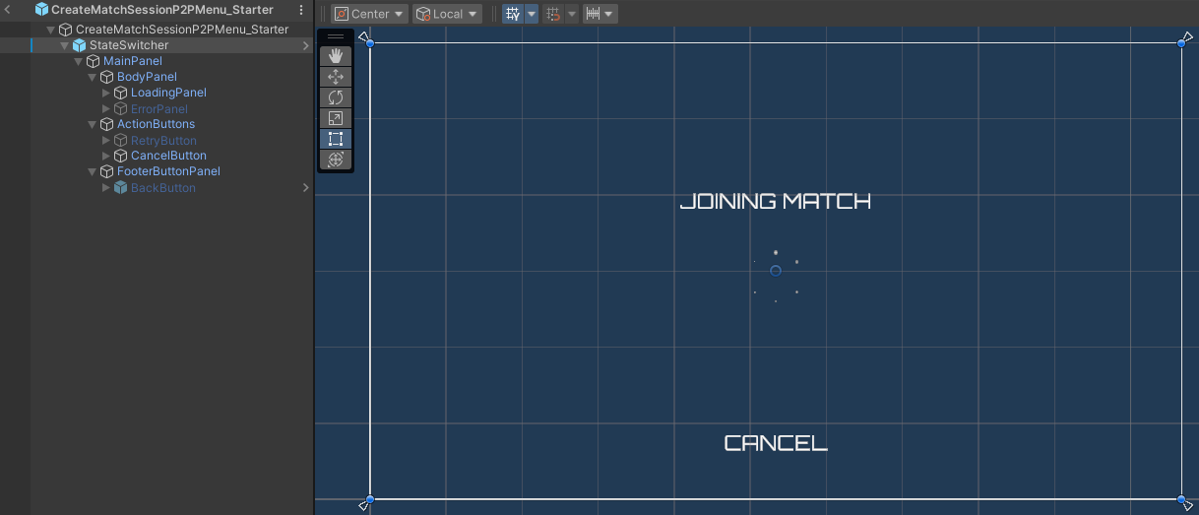The width and height of the screenshot is (1199, 515).
Task: Click the JOINING MATCH title text
Action: click(776, 201)
